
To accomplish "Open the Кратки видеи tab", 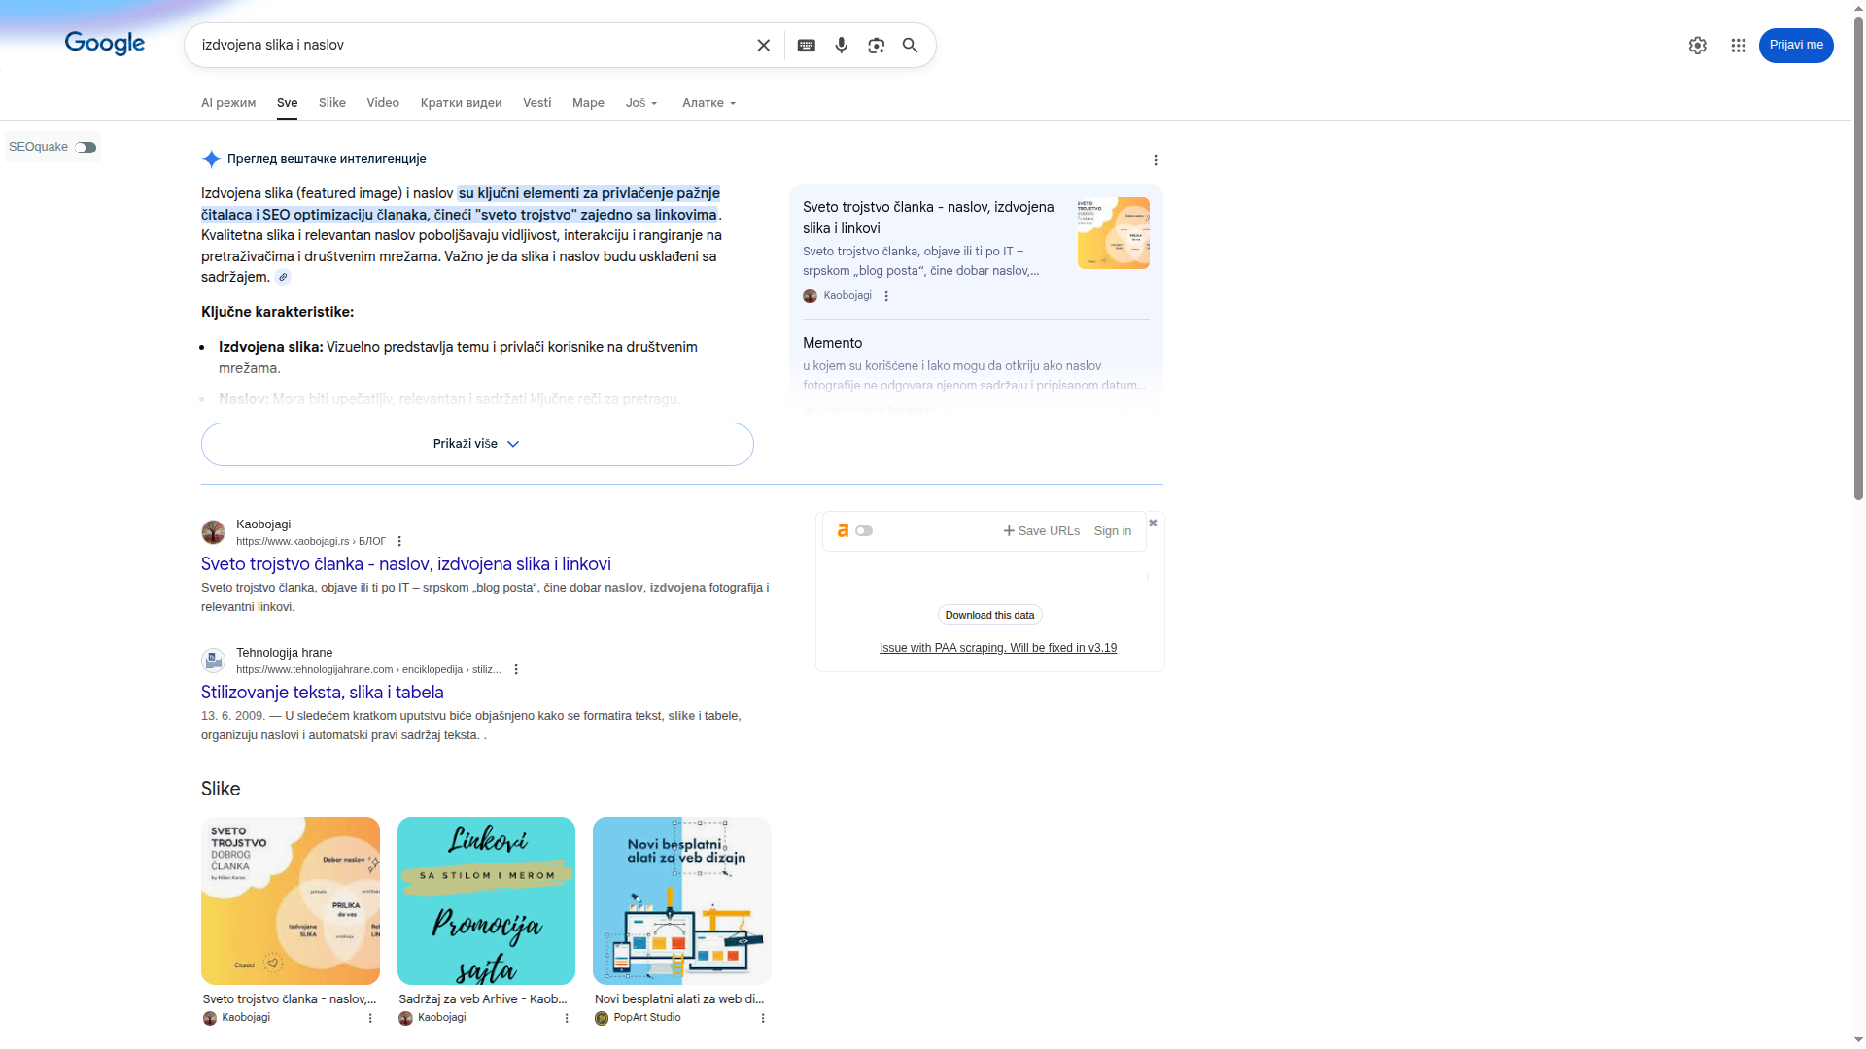I will pos(462,103).
